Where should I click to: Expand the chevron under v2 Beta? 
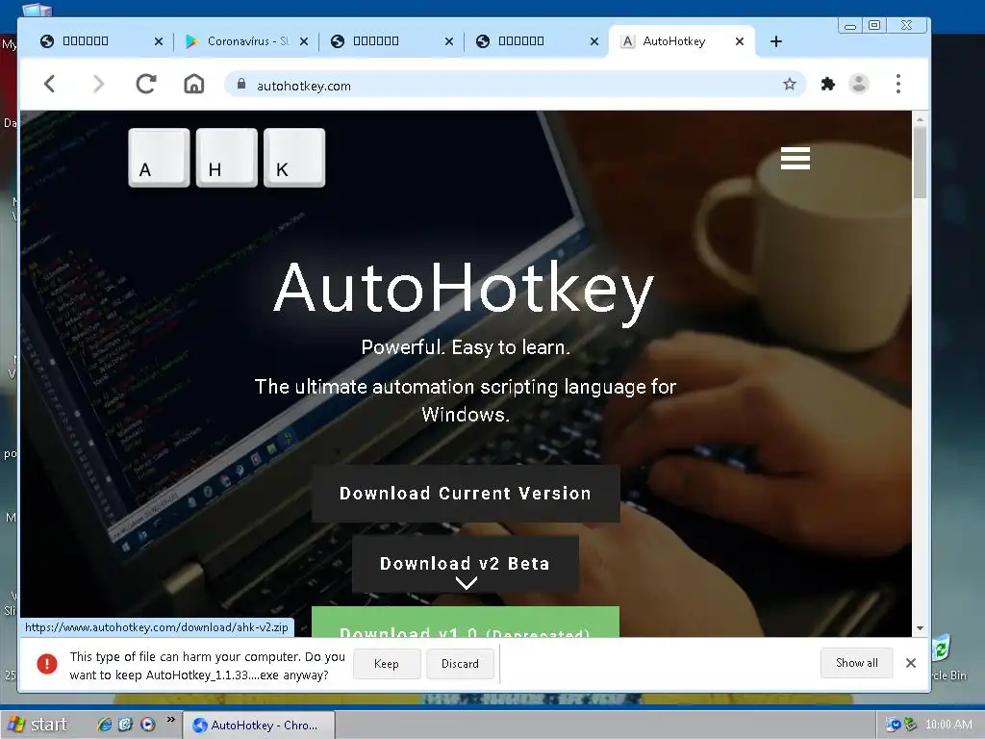[466, 583]
